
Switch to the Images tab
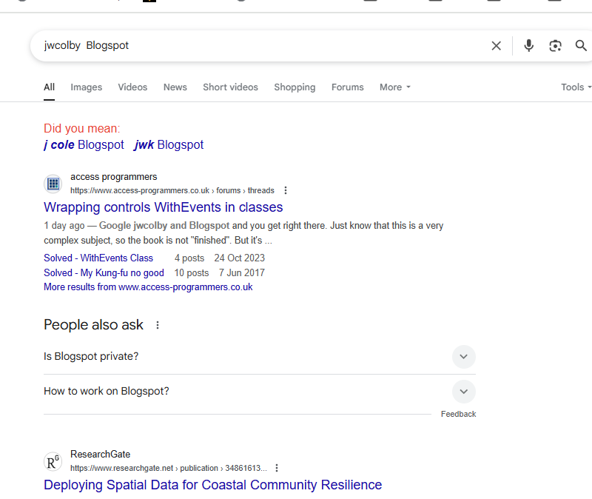coord(86,87)
